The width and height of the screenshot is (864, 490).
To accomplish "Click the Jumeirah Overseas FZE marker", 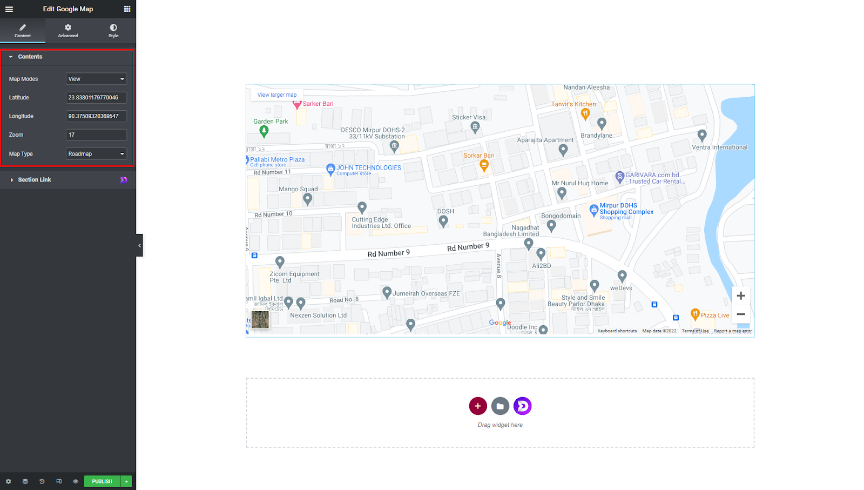I will [387, 292].
